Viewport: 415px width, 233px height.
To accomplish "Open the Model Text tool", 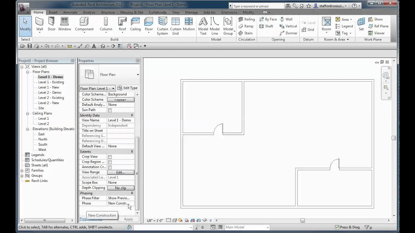I will (203, 26).
